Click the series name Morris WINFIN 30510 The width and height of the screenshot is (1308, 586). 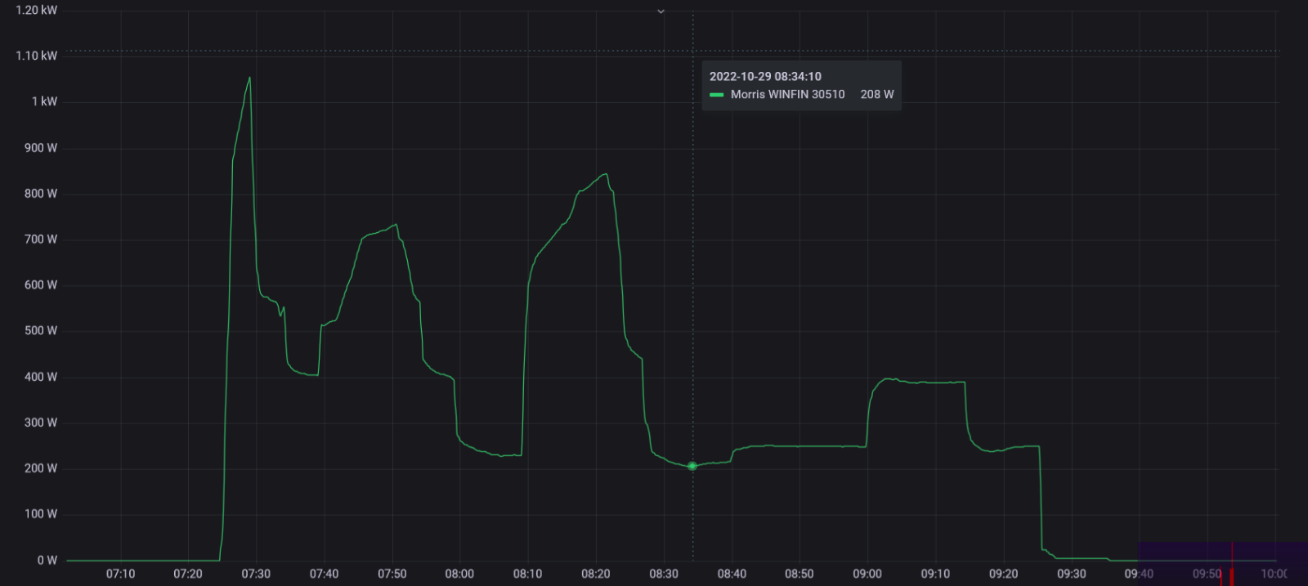coord(787,94)
